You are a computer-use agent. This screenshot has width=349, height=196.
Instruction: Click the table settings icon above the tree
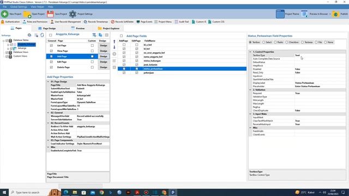[x=36, y=35]
